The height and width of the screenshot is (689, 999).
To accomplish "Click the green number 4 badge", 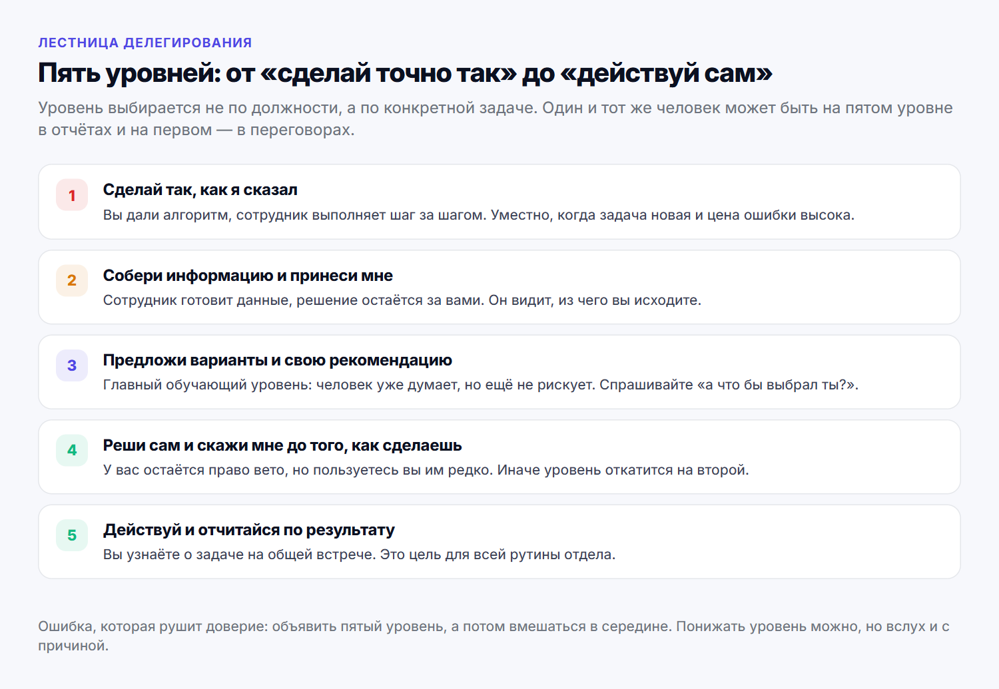I will click(72, 450).
